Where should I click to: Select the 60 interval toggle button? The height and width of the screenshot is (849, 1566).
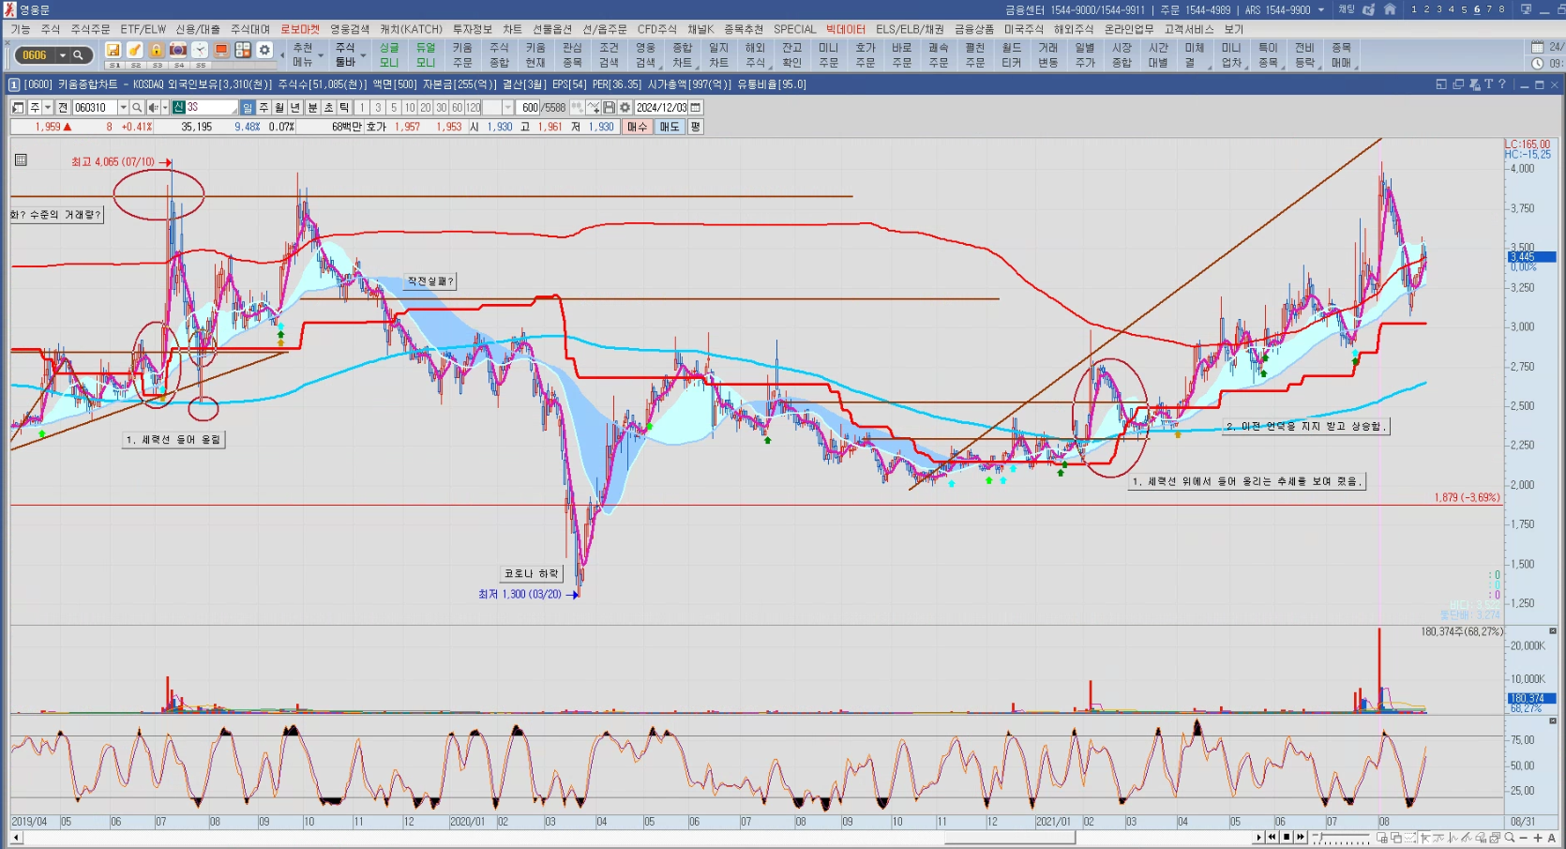point(457,108)
